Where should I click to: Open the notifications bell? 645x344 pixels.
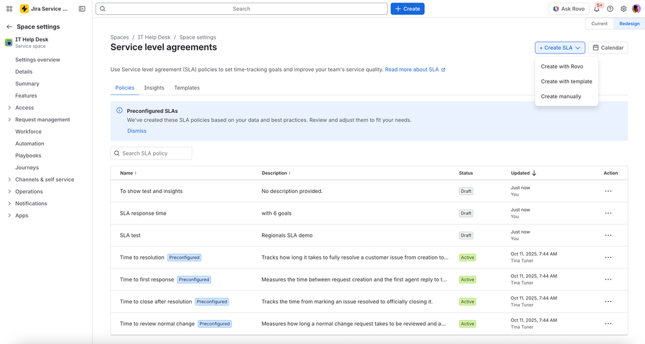pos(597,8)
